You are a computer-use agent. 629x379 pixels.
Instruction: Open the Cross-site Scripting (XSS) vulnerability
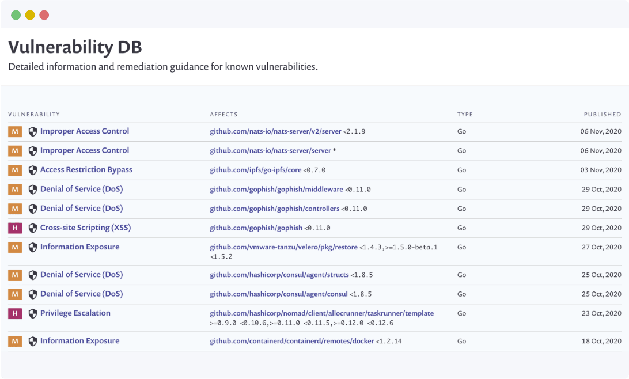pos(85,228)
